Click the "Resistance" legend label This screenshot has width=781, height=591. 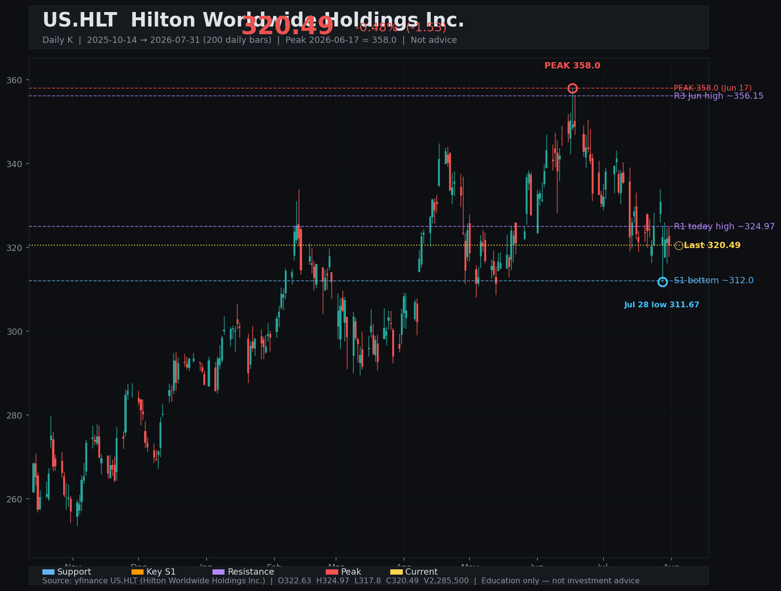pos(251,572)
